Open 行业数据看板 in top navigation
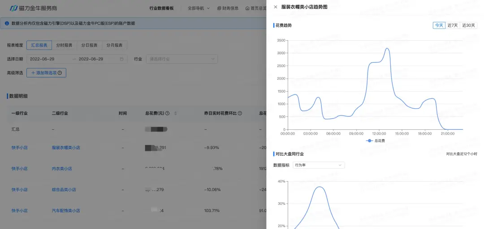Screen dimensions: 484x229 pos(161,8)
